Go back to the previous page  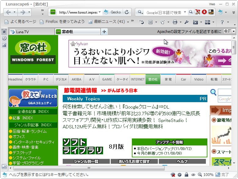[9, 12]
